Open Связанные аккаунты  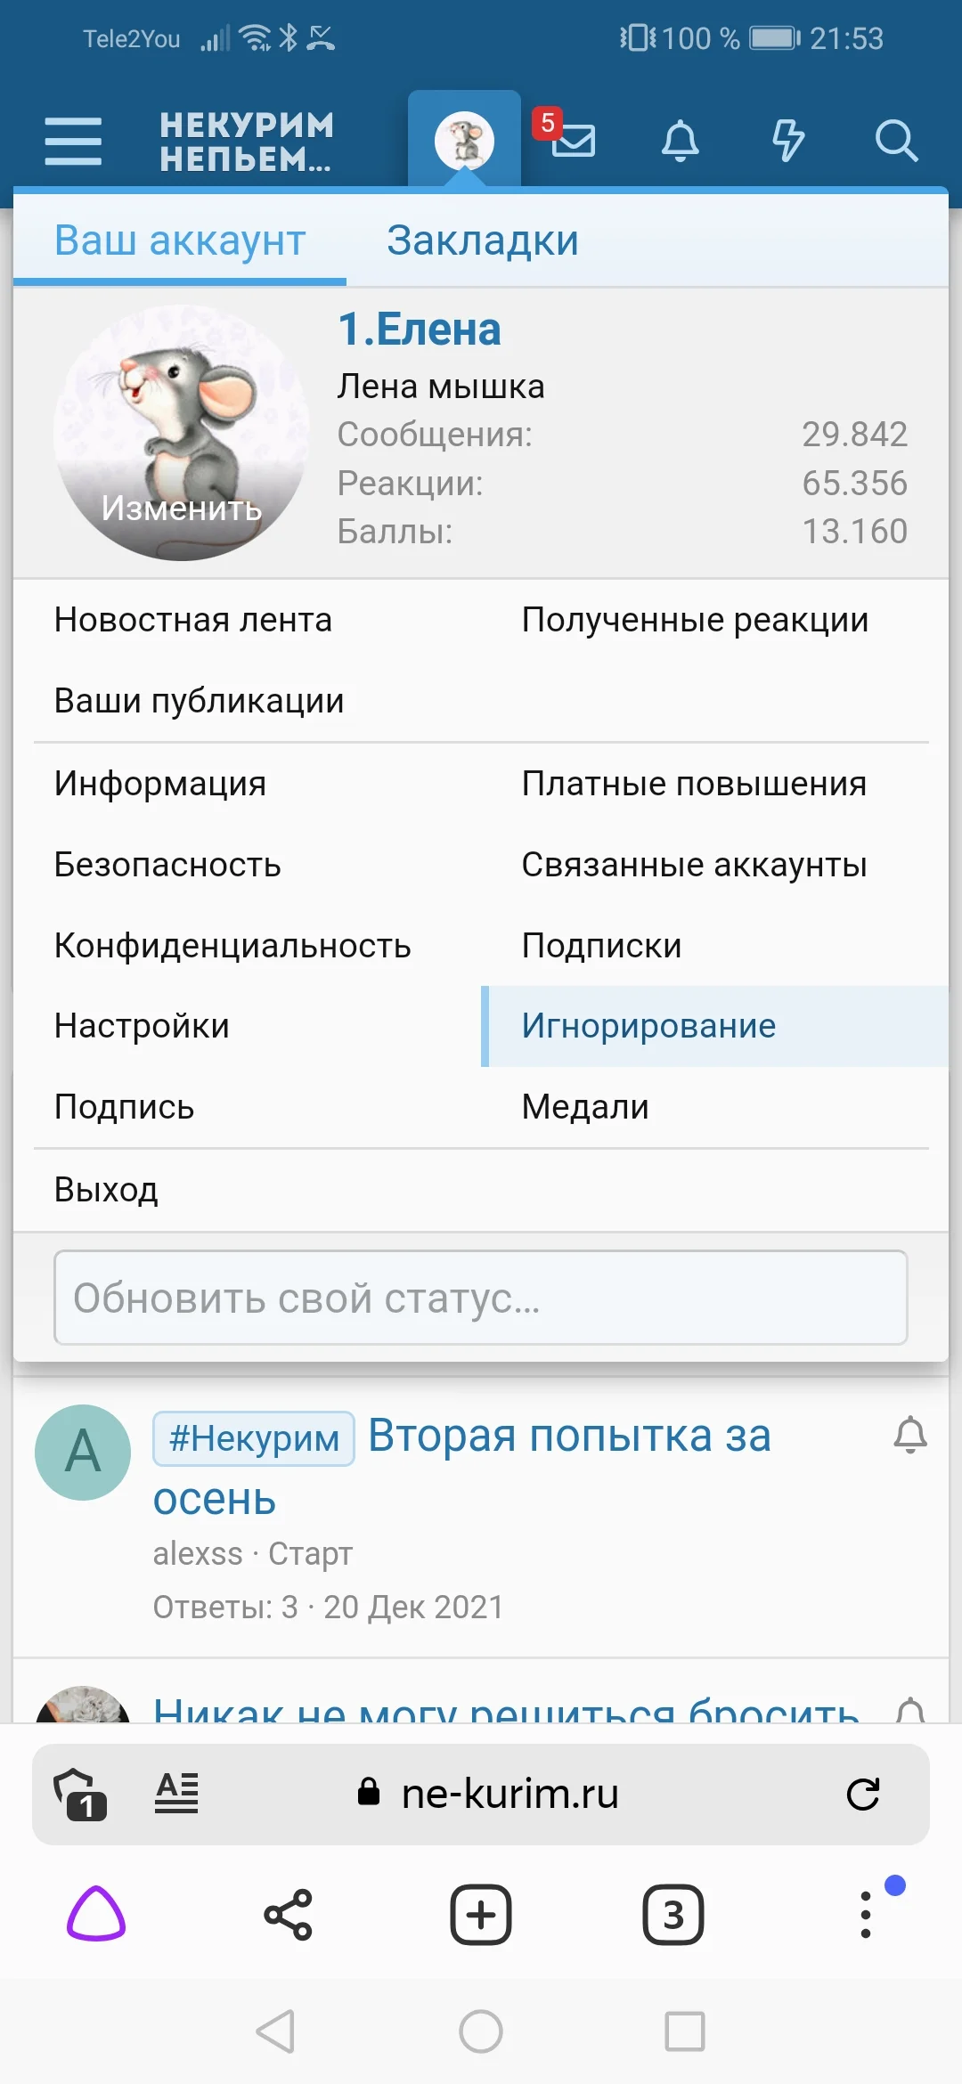[x=714, y=865]
